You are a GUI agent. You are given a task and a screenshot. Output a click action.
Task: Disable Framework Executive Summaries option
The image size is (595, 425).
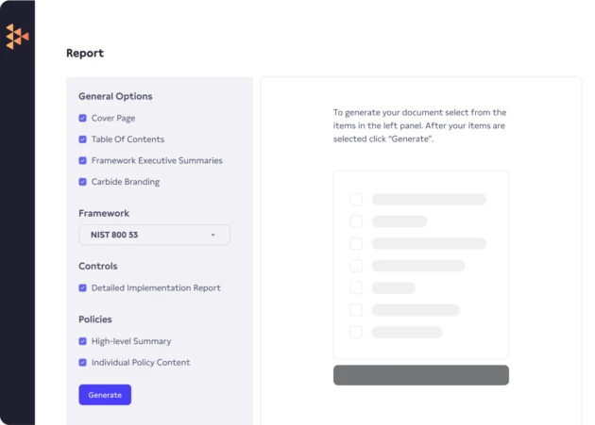(x=83, y=161)
